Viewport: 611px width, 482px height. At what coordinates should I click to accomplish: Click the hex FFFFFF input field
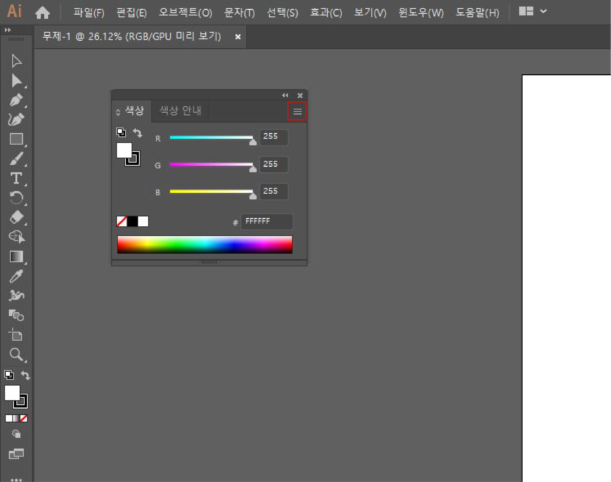click(x=266, y=222)
